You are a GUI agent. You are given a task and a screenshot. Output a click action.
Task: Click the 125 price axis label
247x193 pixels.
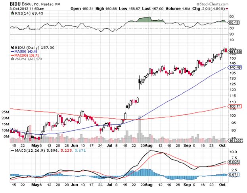point(233,84)
